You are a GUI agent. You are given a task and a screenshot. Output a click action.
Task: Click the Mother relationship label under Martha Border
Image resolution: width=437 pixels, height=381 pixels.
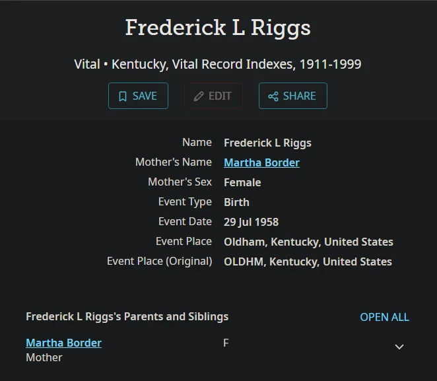point(44,357)
